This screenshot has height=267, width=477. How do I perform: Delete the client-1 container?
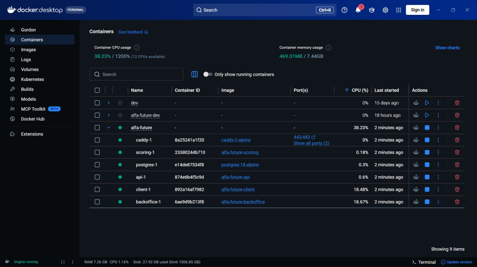(457, 189)
